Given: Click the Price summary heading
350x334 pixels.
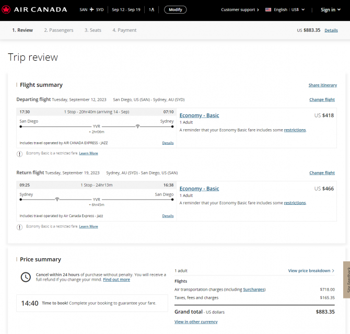Looking at the screenshot, I should coord(40,259).
